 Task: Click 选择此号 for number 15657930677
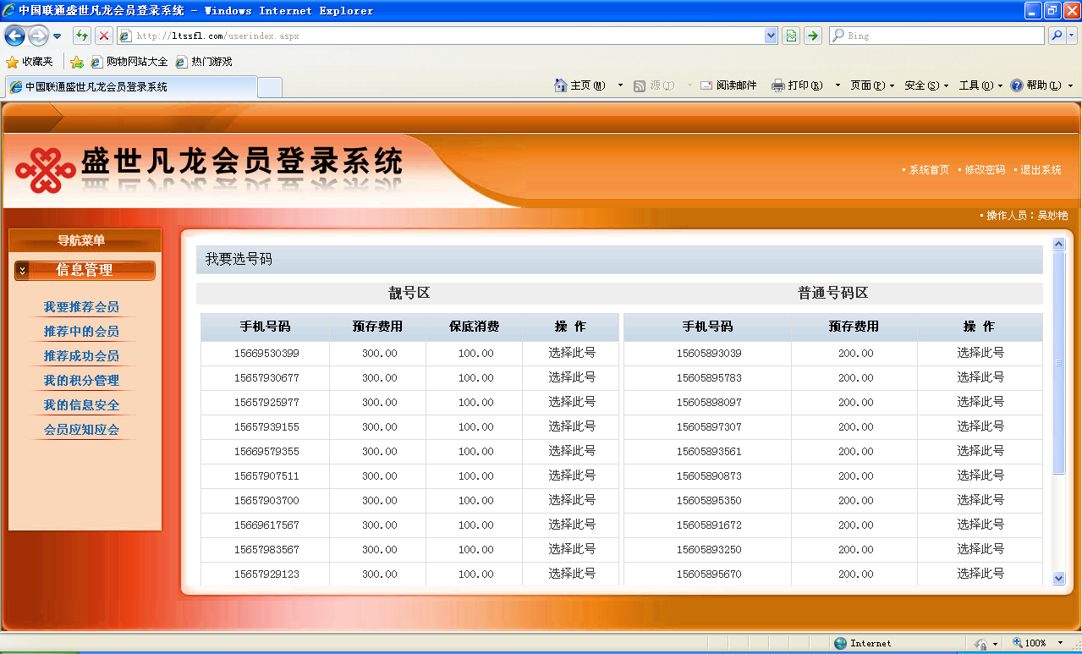pos(572,377)
